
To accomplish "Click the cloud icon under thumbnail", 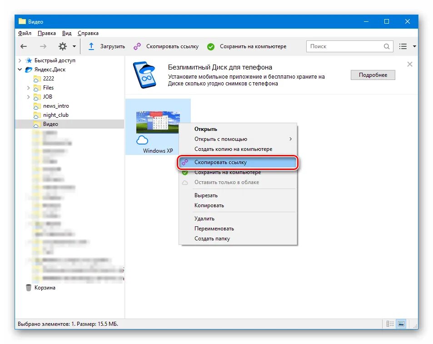I will pos(142,140).
